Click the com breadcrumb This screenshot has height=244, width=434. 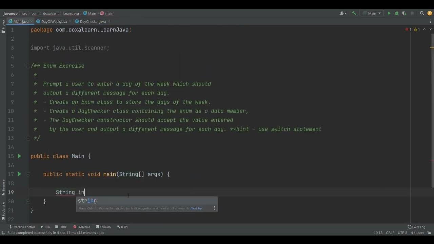(35, 13)
